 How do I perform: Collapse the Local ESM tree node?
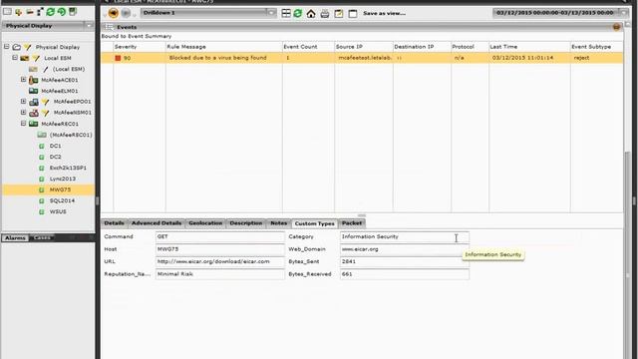coord(15,58)
